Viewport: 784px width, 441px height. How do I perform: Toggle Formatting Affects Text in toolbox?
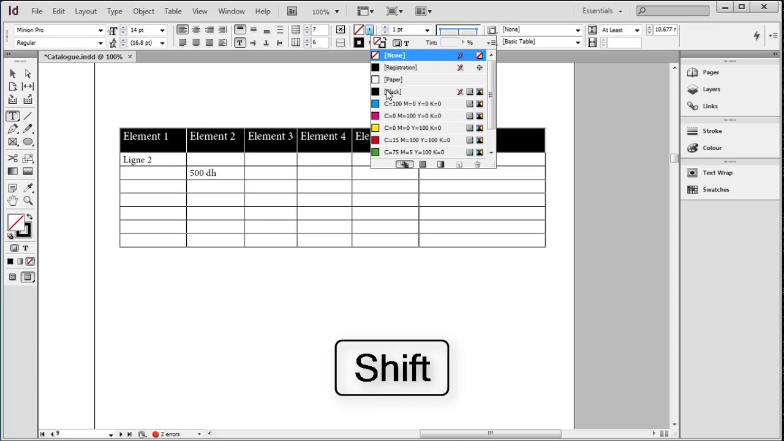click(25, 248)
